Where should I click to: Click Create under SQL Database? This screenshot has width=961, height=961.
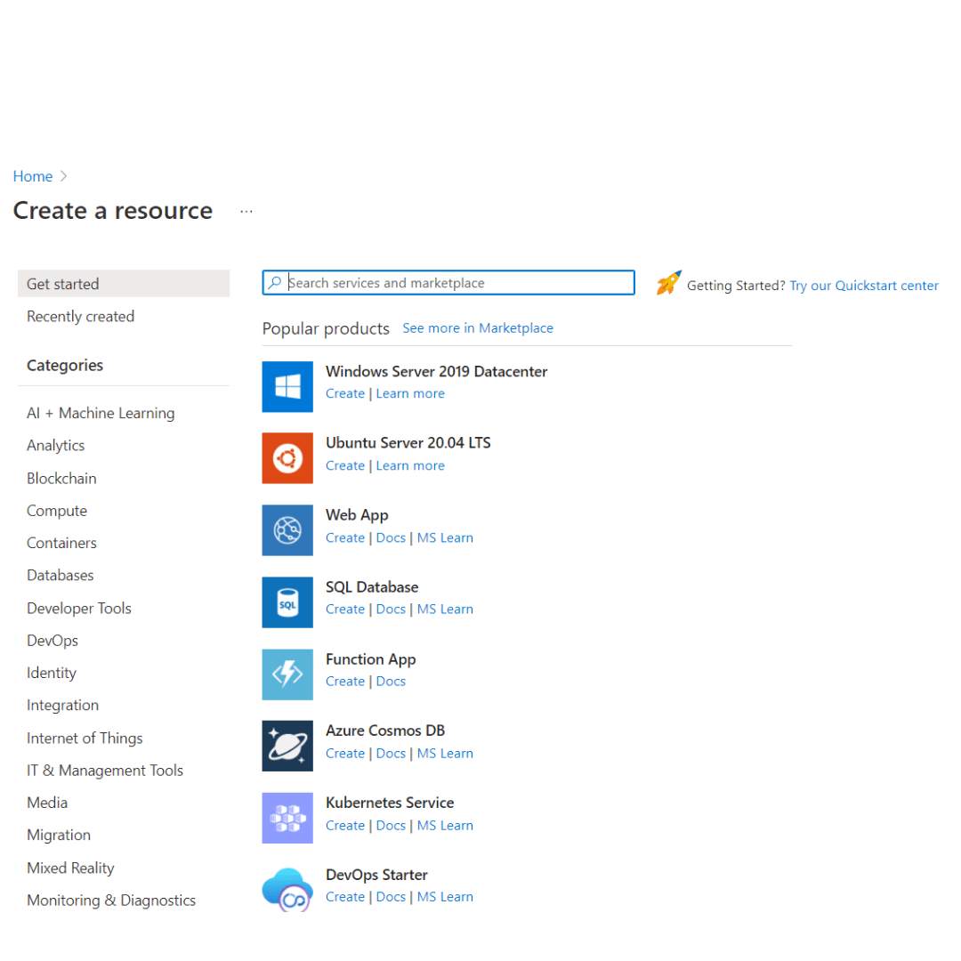[345, 610]
